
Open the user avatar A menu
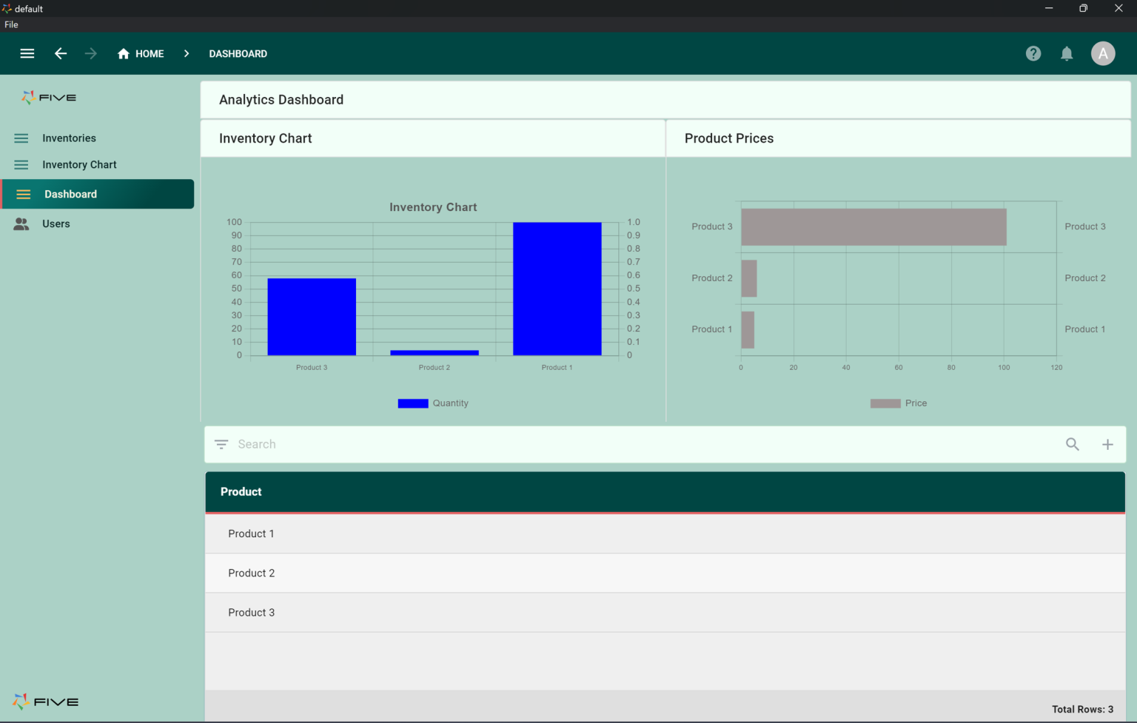pos(1103,53)
